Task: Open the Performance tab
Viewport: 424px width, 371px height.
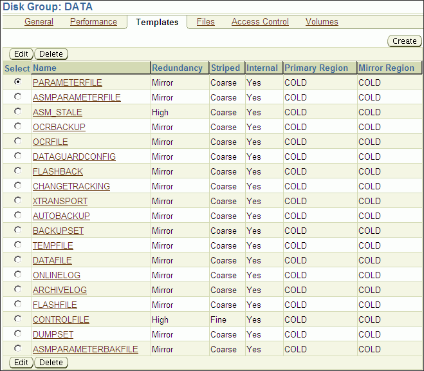Action: pyautogui.click(x=93, y=22)
